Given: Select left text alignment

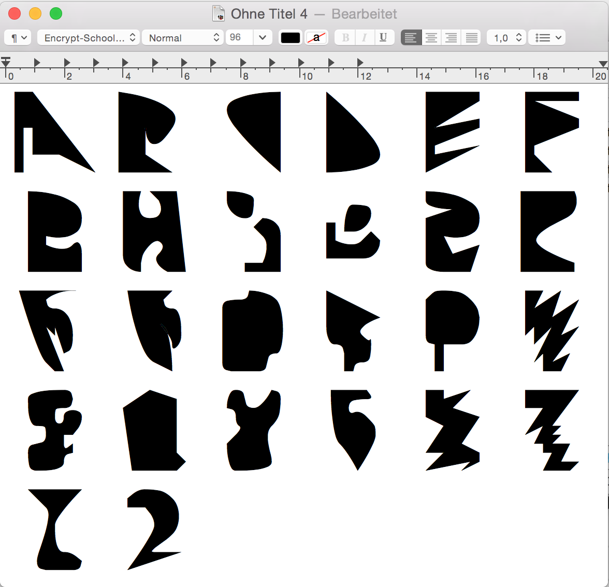Looking at the screenshot, I should coord(411,38).
